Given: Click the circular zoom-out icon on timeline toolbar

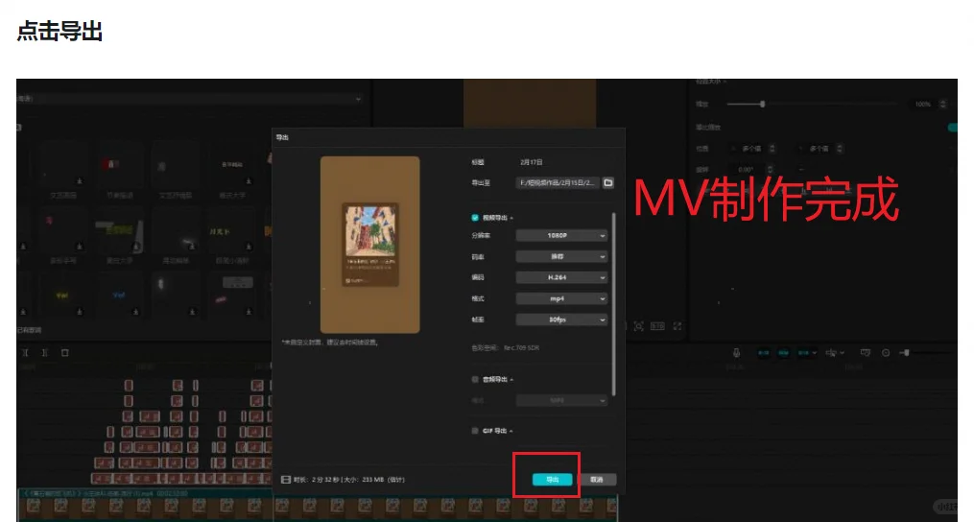Looking at the screenshot, I should click(x=886, y=352).
